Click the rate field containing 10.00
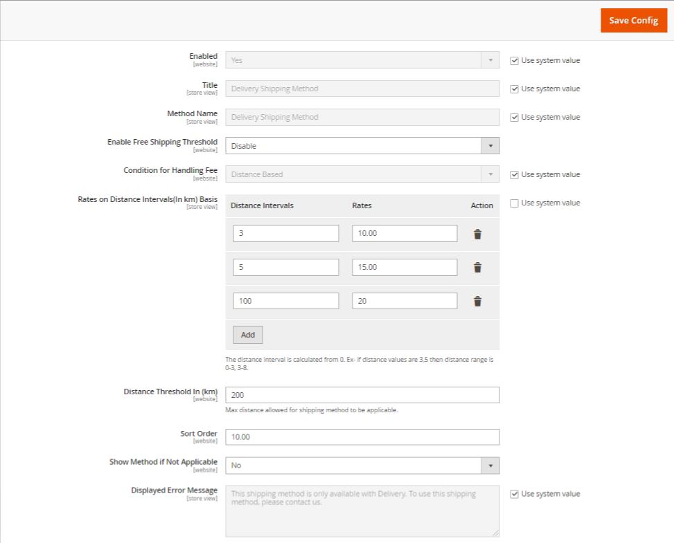The width and height of the screenshot is (674, 543). click(405, 234)
